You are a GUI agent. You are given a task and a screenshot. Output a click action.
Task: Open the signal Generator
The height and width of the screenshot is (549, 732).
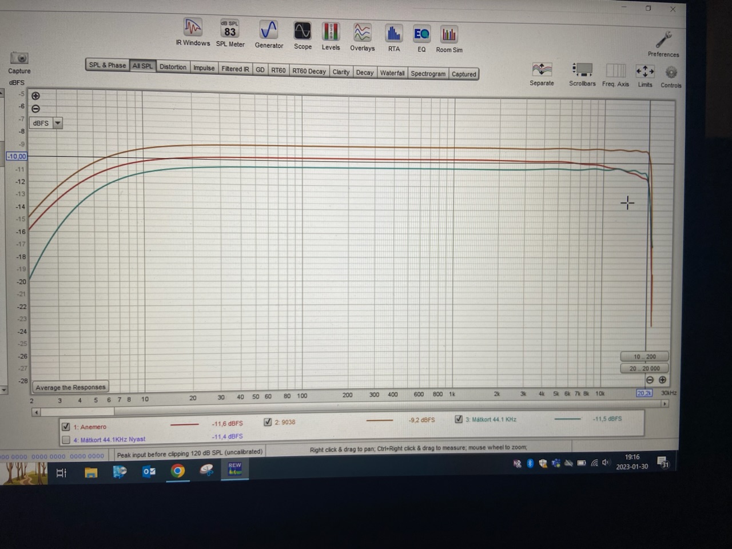click(x=269, y=34)
